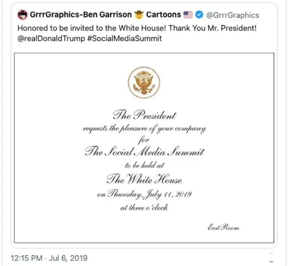Click "requests the pleasure of your company" line

click(144, 128)
